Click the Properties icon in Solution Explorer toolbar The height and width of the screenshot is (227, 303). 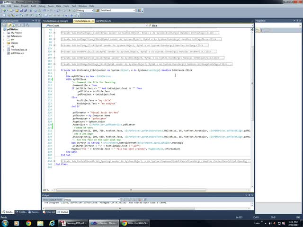4,25
